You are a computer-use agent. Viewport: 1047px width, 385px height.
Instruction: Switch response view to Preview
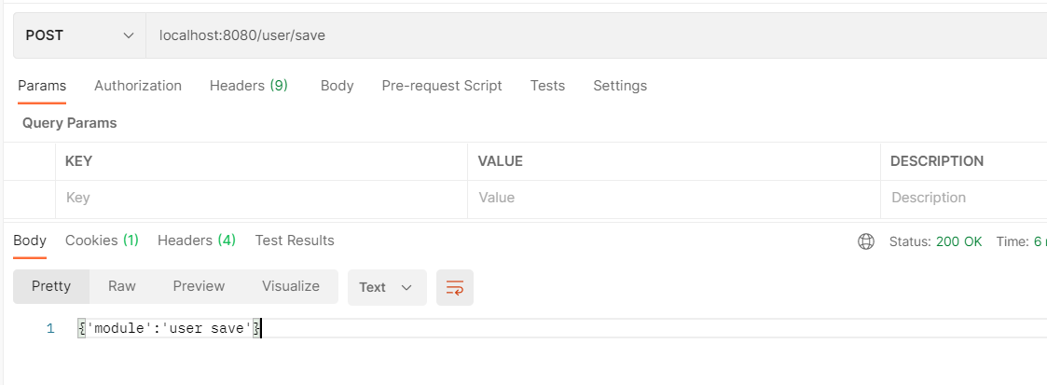199,286
